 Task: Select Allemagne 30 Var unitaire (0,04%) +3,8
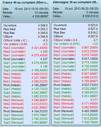pyautogui.click(x=76, y=44)
